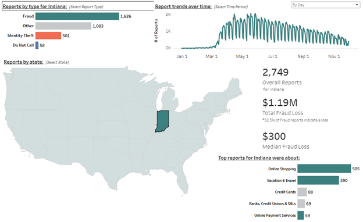Screen dimensions: 363x222
Task: Click the Credit Cards bar
Action: (302, 192)
